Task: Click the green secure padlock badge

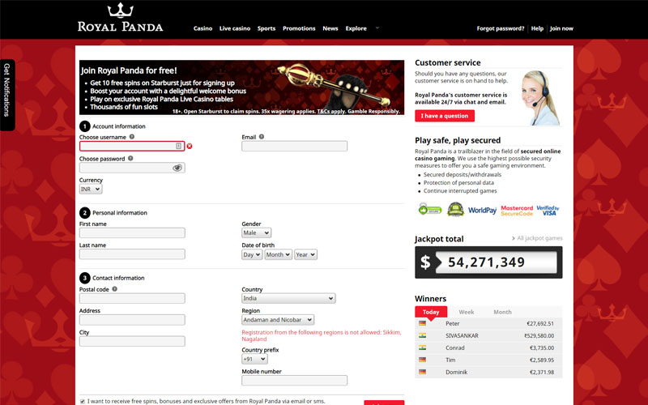Action: click(x=430, y=209)
